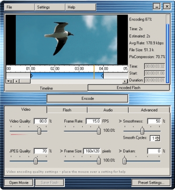
Task: Click the Open Movie button
Action: point(19,183)
